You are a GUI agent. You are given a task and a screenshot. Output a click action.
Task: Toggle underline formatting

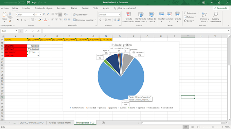tap(25, 20)
